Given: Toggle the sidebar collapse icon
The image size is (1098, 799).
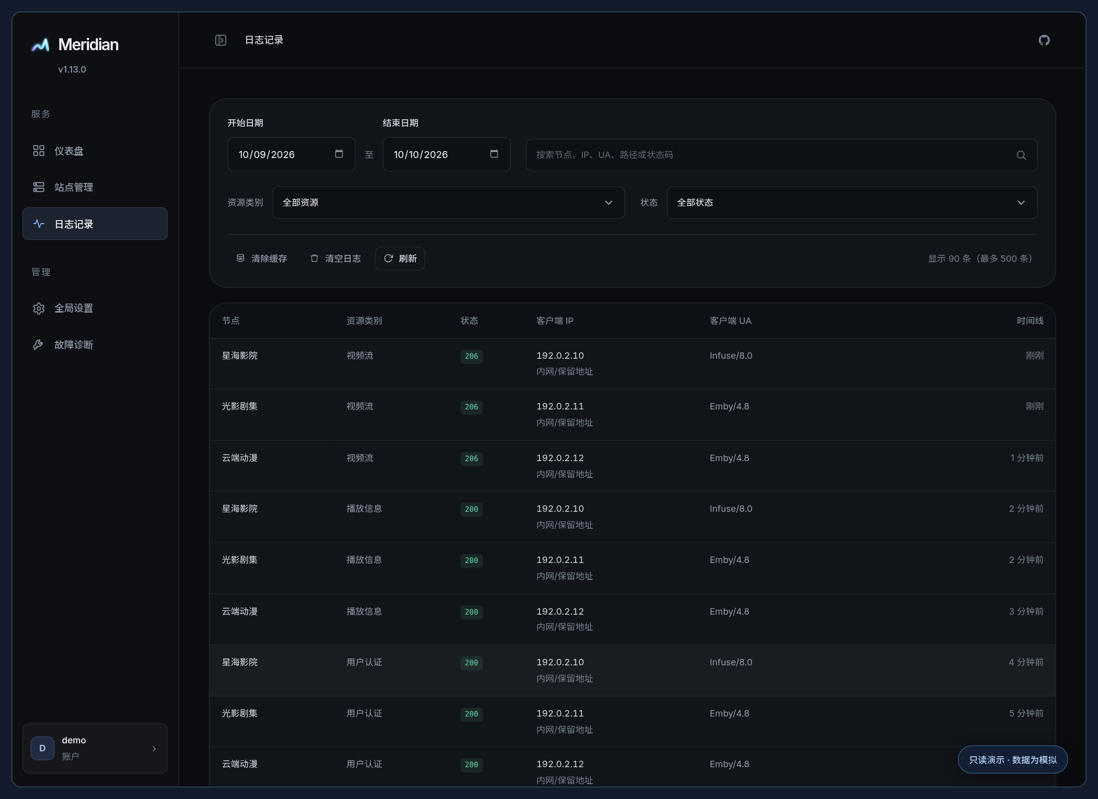Looking at the screenshot, I should (x=221, y=40).
